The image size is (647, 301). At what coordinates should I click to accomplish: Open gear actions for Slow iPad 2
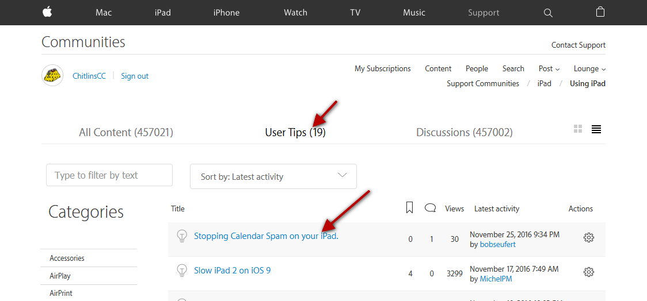coord(589,272)
